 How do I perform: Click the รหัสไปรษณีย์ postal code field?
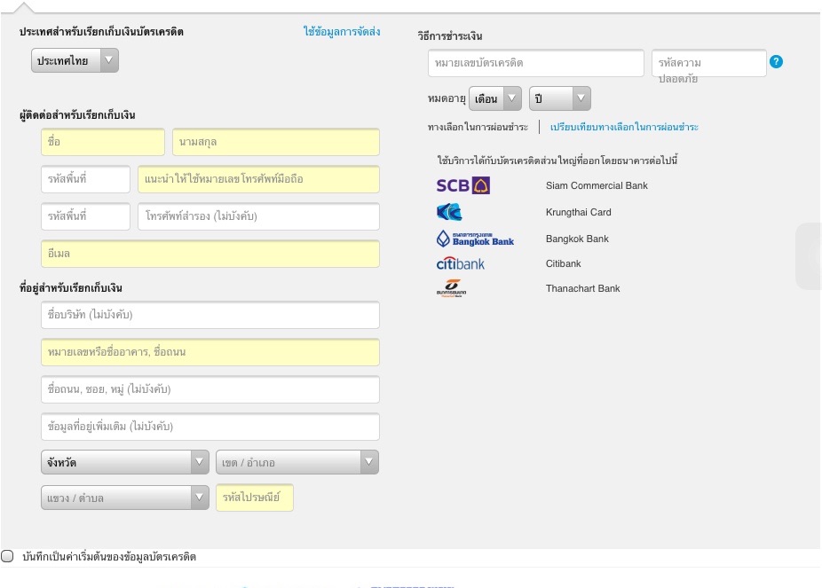pos(255,498)
